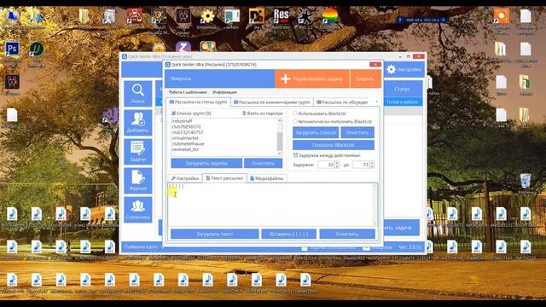Click the gear Настройки icon in main window
Screen dimensions: 546x307
tap(392, 70)
